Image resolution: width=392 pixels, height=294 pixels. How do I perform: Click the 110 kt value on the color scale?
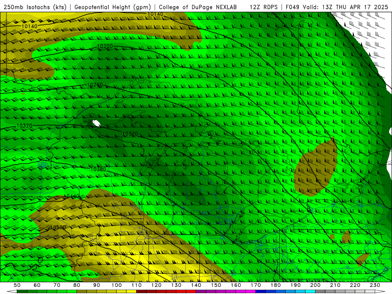click(x=137, y=285)
